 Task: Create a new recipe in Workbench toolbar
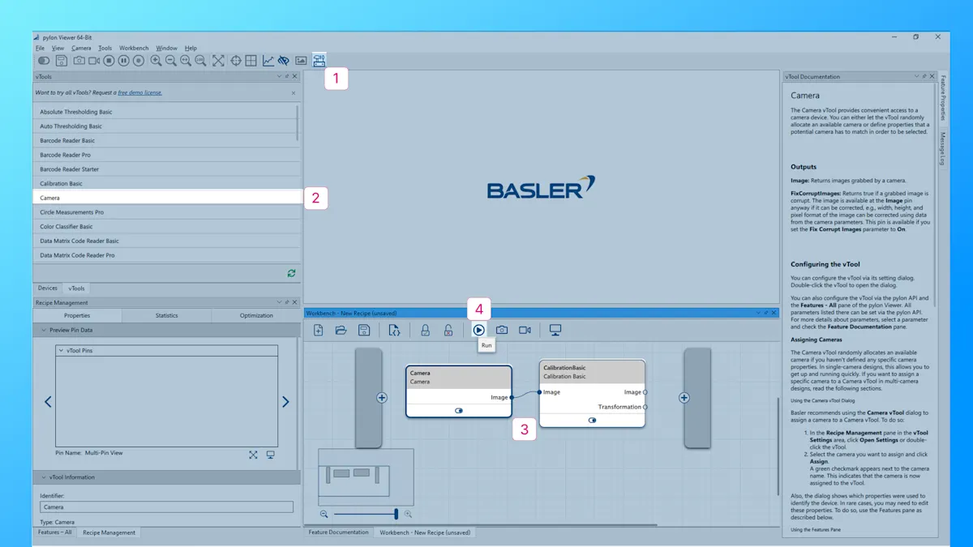pos(319,330)
